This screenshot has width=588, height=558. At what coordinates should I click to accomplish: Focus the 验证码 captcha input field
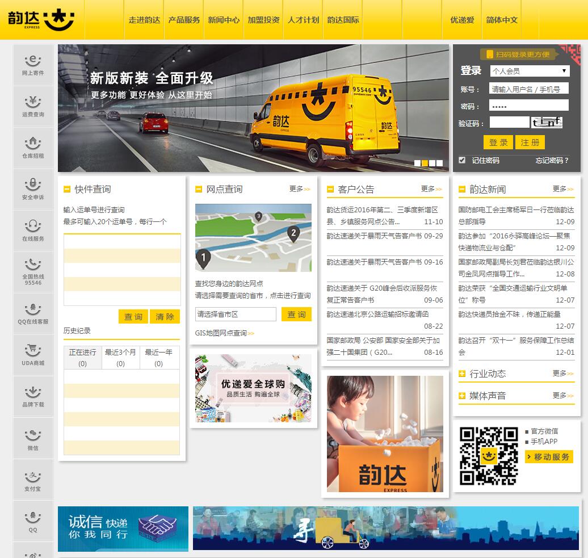tap(509, 122)
